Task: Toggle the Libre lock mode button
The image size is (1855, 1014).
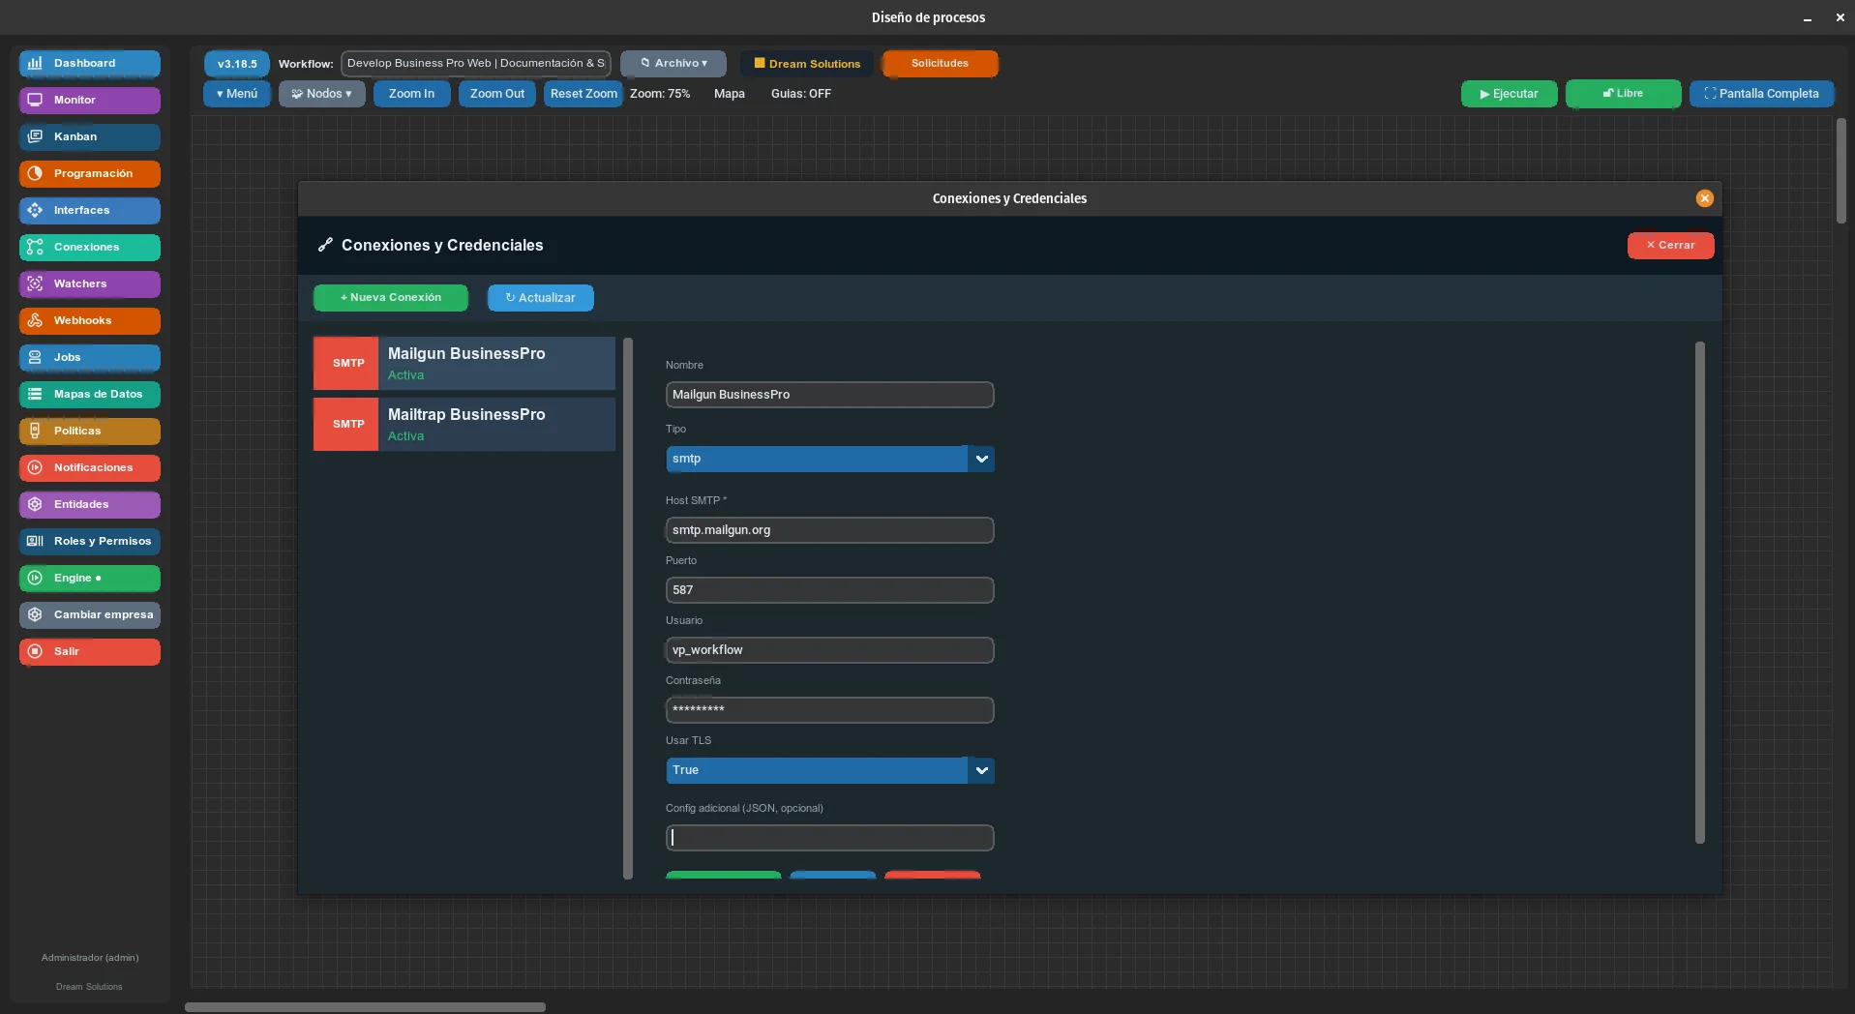Action: tap(1623, 94)
